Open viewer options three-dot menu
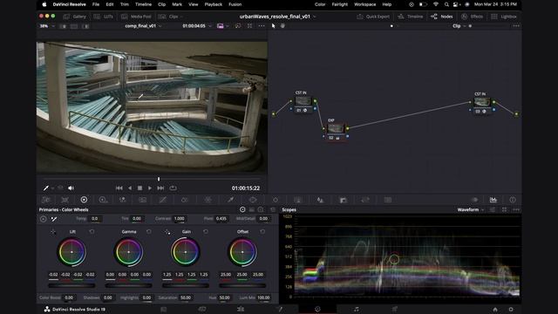This screenshot has width=558, height=314. [262, 26]
